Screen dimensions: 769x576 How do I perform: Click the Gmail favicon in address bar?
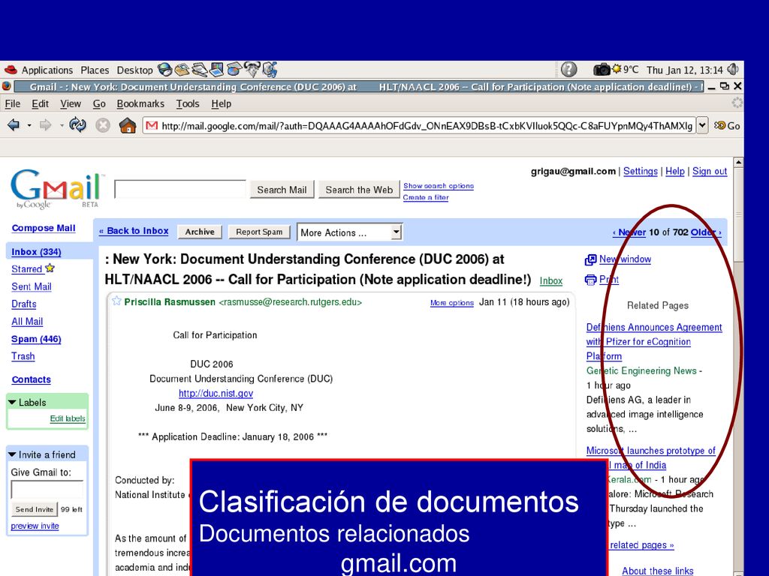click(x=152, y=126)
